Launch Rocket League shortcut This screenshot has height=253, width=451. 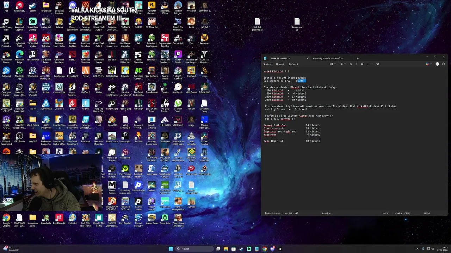[x=138, y=221]
